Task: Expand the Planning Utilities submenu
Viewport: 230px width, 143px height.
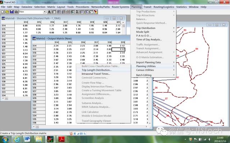Action: (153, 66)
